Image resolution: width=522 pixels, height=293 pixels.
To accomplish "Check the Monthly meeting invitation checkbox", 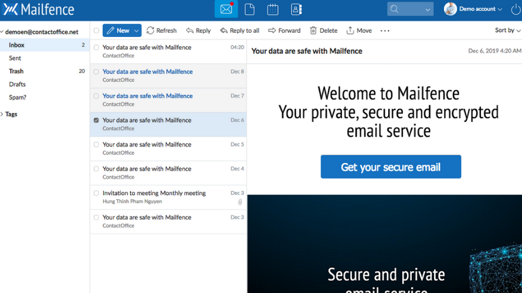I will coord(96,193).
